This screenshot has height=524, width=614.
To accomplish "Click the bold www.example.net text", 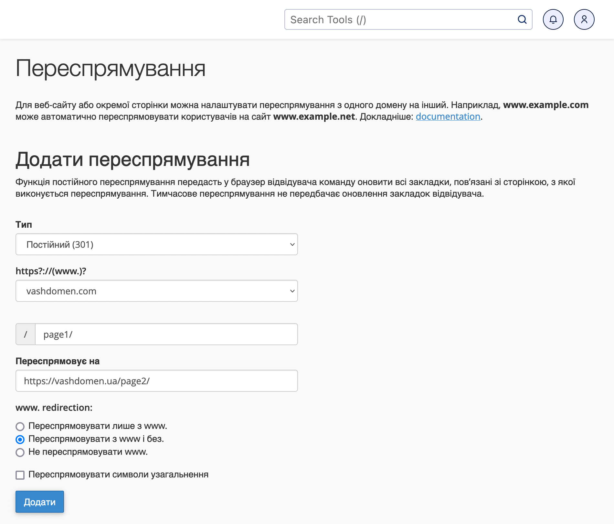I will pos(314,116).
